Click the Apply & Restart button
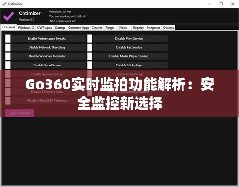Viewport: 239px width, 187px height. coord(20,113)
